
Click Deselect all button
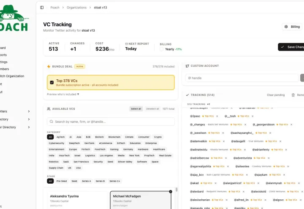152,109
